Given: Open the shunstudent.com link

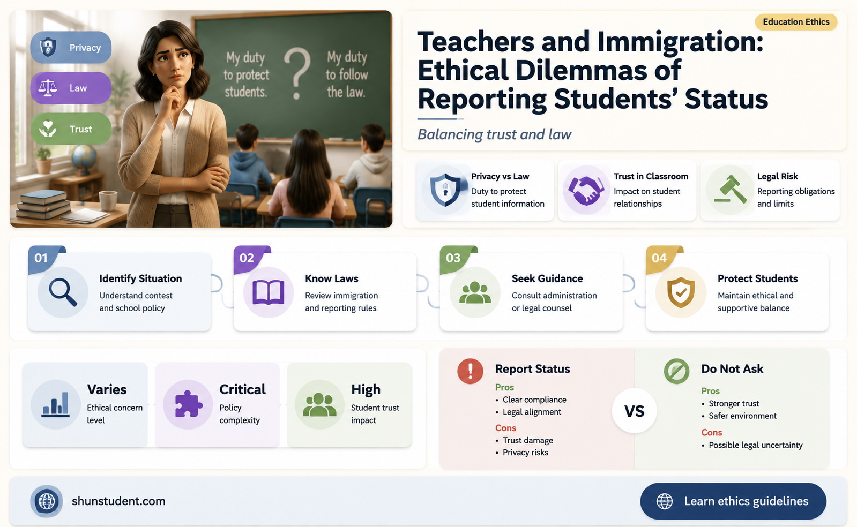Looking at the screenshot, I should pos(118,501).
